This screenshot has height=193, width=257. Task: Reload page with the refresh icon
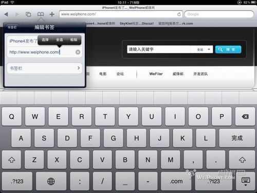[x=179, y=14]
